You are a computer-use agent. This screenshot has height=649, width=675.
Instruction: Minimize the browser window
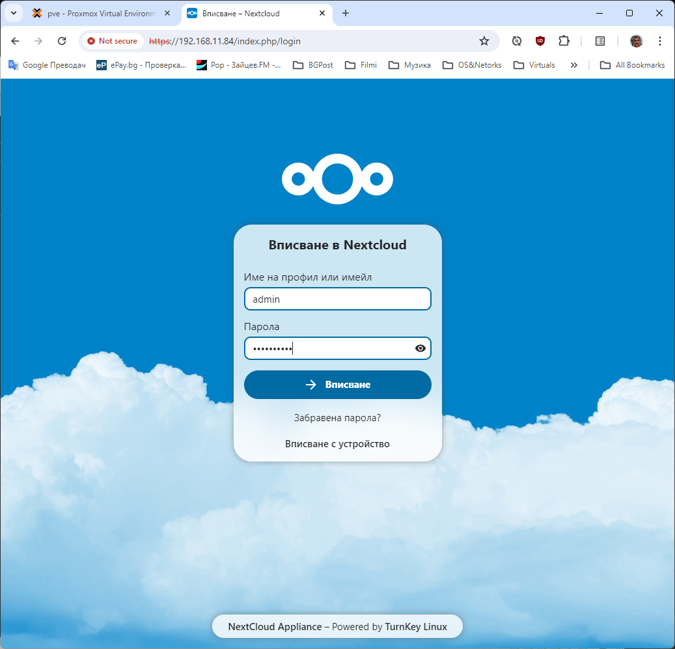[x=599, y=13]
